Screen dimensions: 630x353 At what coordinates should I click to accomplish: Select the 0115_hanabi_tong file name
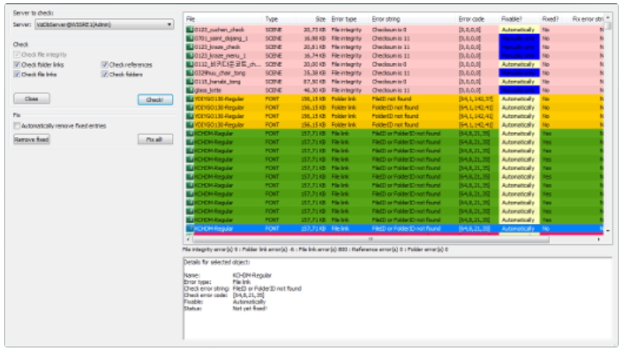tap(217, 82)
